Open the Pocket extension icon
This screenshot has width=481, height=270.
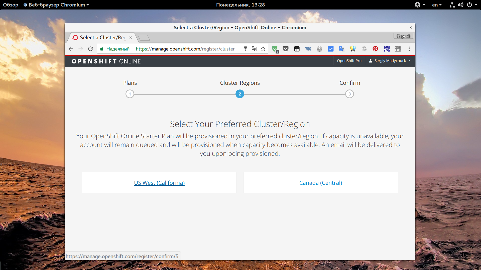click(x=286, y=49)
